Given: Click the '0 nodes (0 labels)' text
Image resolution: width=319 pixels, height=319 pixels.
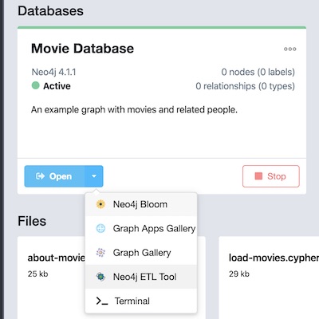Looking at the screenshot, I should (258, 72).
